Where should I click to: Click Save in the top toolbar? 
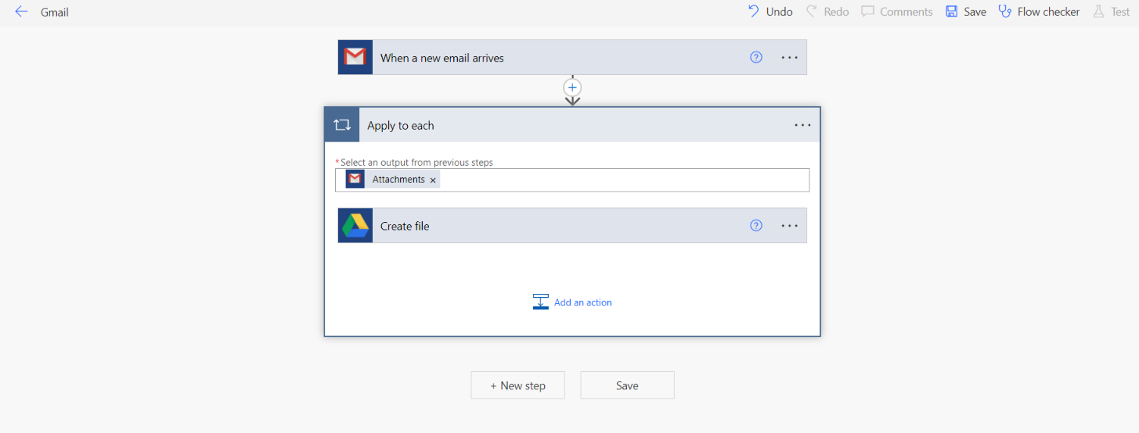pyautogui.click(x=966, y=12)
